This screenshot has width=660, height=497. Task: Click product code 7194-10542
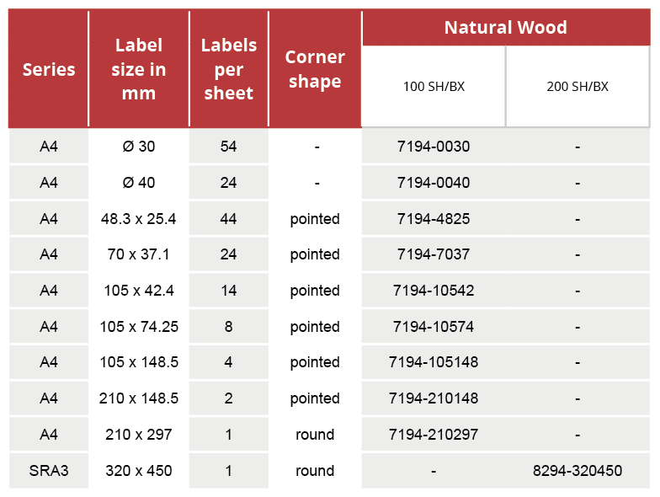pos(434,291)
